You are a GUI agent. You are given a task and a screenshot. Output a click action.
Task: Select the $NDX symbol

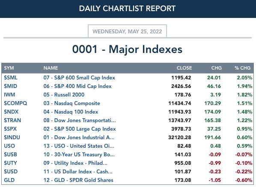click(11, 112)
